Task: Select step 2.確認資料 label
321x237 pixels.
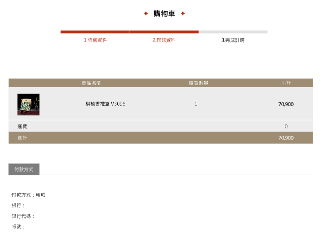Action: 164,40
